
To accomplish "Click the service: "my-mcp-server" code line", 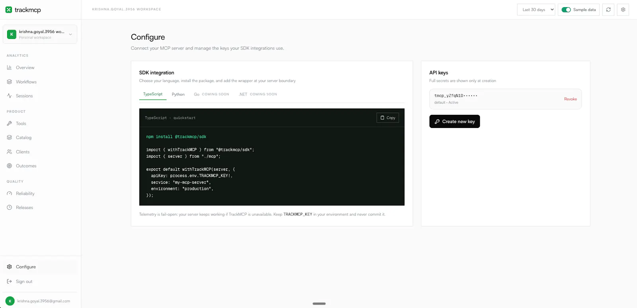I will click(181, 182).
